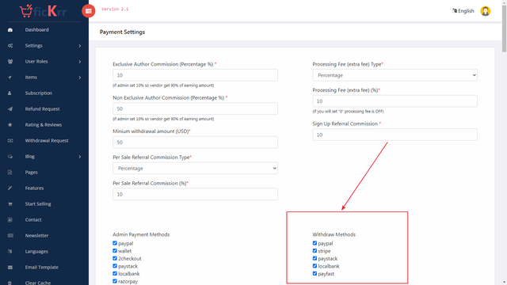Open Withdrawal Request menu item
Viewport: 507px width, 285px height.
point(47,141)
